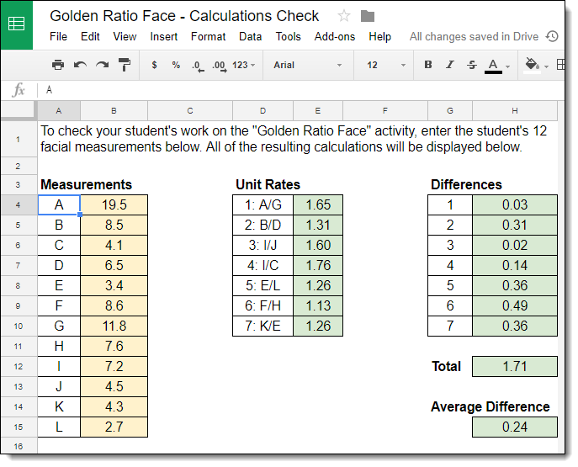Viewport: 578px width, 467px height.
Task: Select cell with measurement 19.5
Action: pyautogui.click(x=114, y=204)
